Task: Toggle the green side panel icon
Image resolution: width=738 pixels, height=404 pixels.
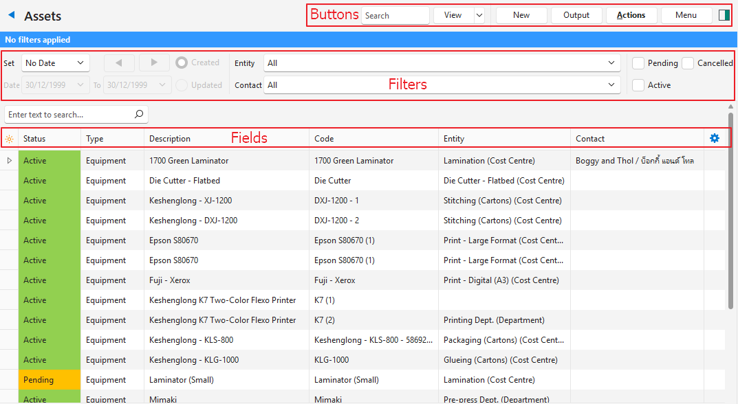Action: click(724, 15)
